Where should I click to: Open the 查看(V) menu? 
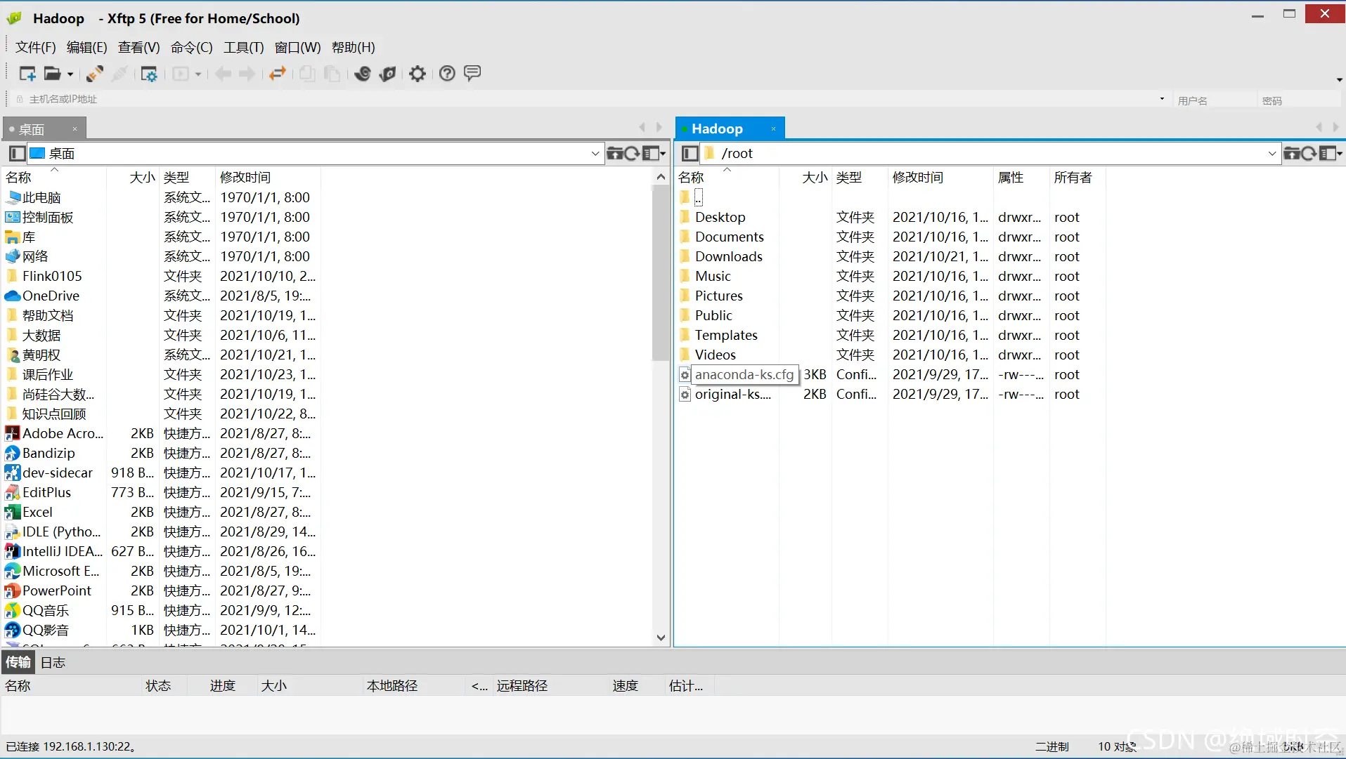(139, 47)
